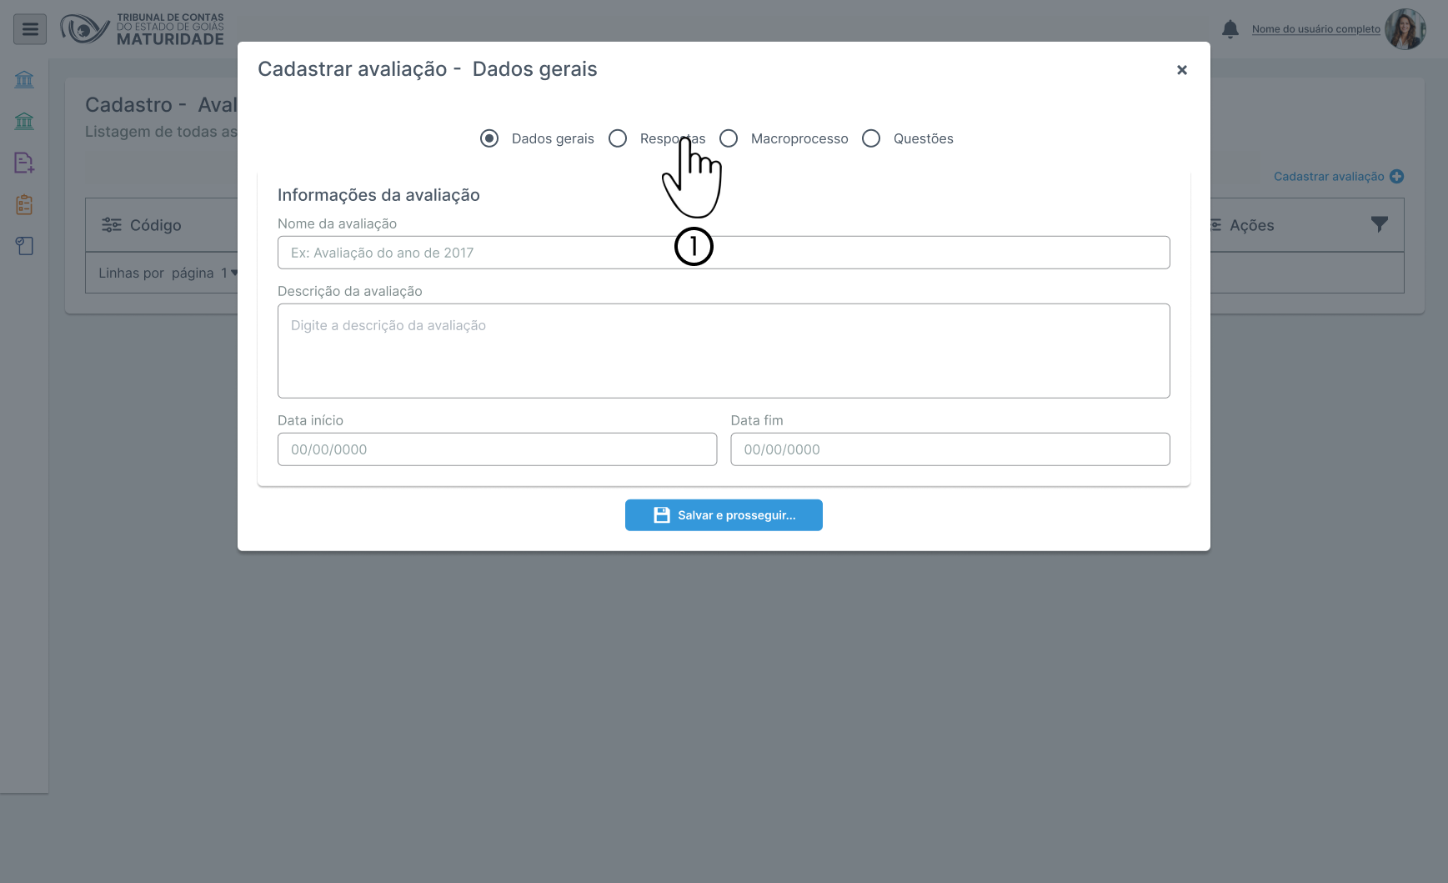The image size is (1448, 883).
Task: Select the Macroprocesso radio button
Action: [729, 138]
